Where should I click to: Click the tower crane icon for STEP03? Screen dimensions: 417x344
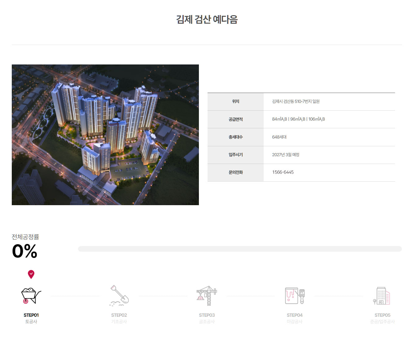[207, 296]
